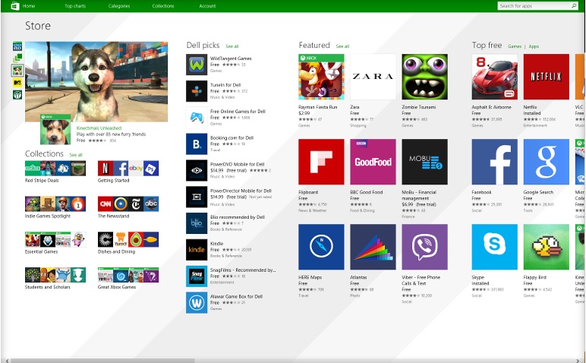
Task: See all Collections
Action: pos(76,155)
